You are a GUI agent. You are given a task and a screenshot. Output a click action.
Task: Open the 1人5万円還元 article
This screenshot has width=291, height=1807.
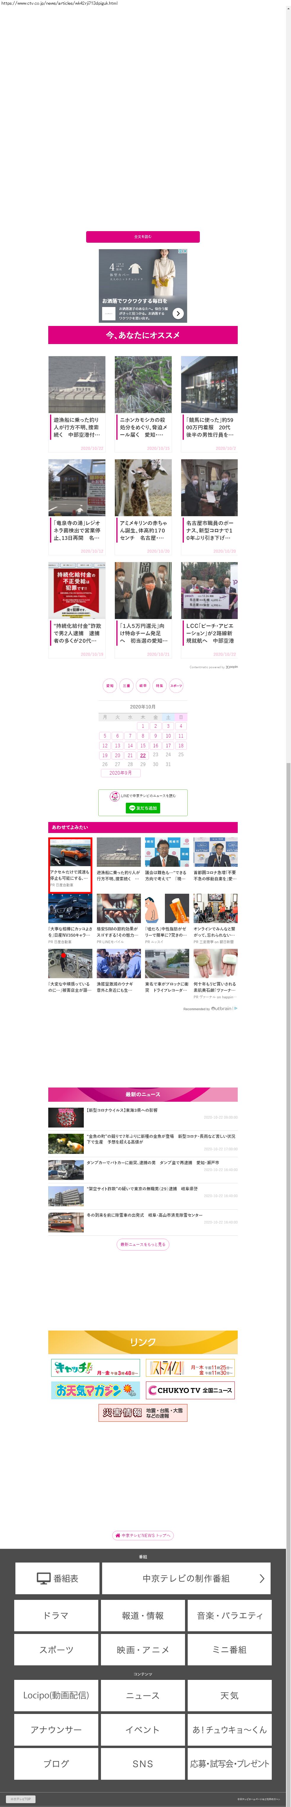pyautogui.click(x=143, y=610)
